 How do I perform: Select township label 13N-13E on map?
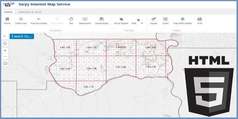[x=151, y=67]
